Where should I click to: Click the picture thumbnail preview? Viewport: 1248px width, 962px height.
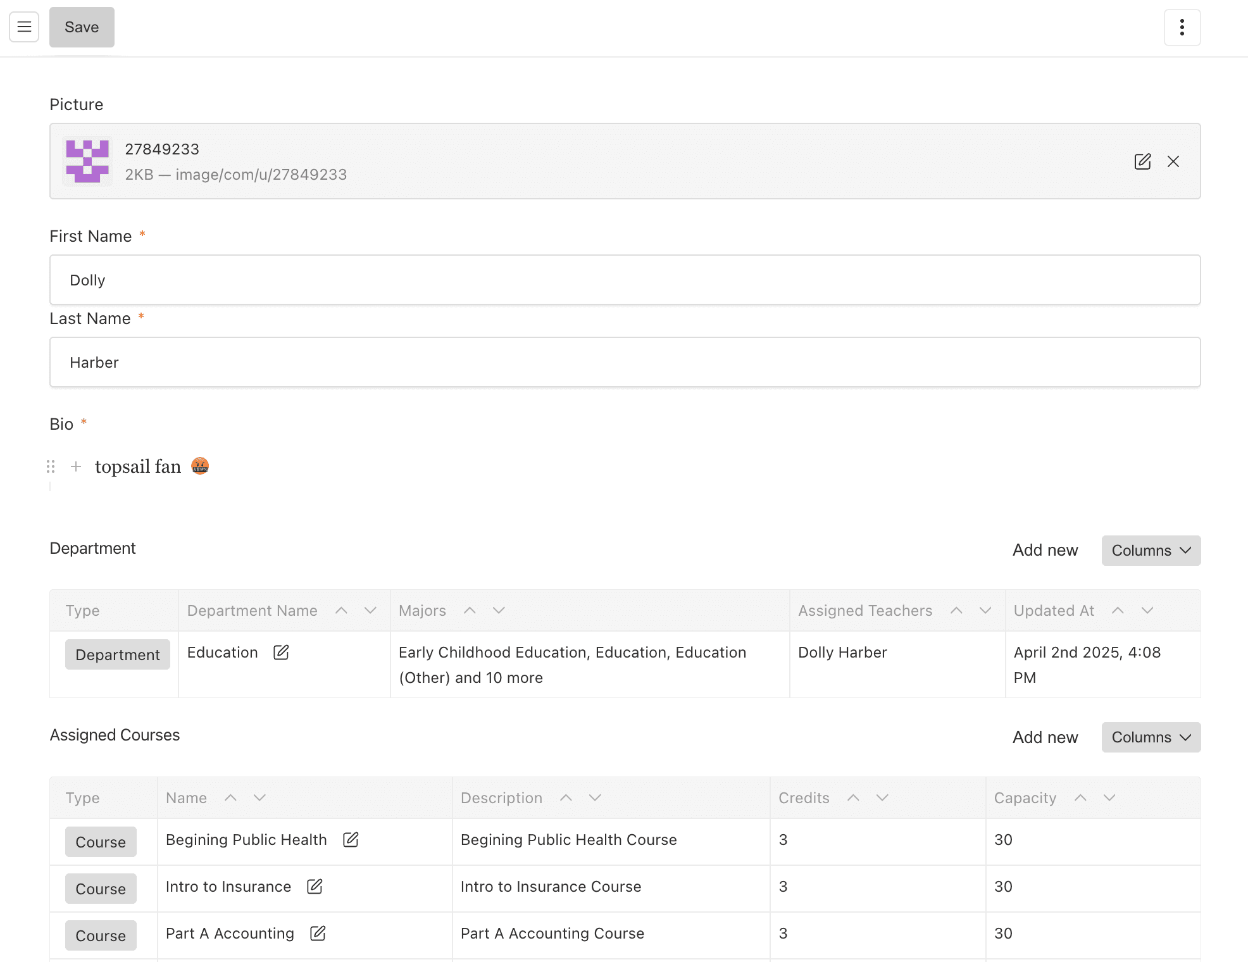click(x=87, y=161)
